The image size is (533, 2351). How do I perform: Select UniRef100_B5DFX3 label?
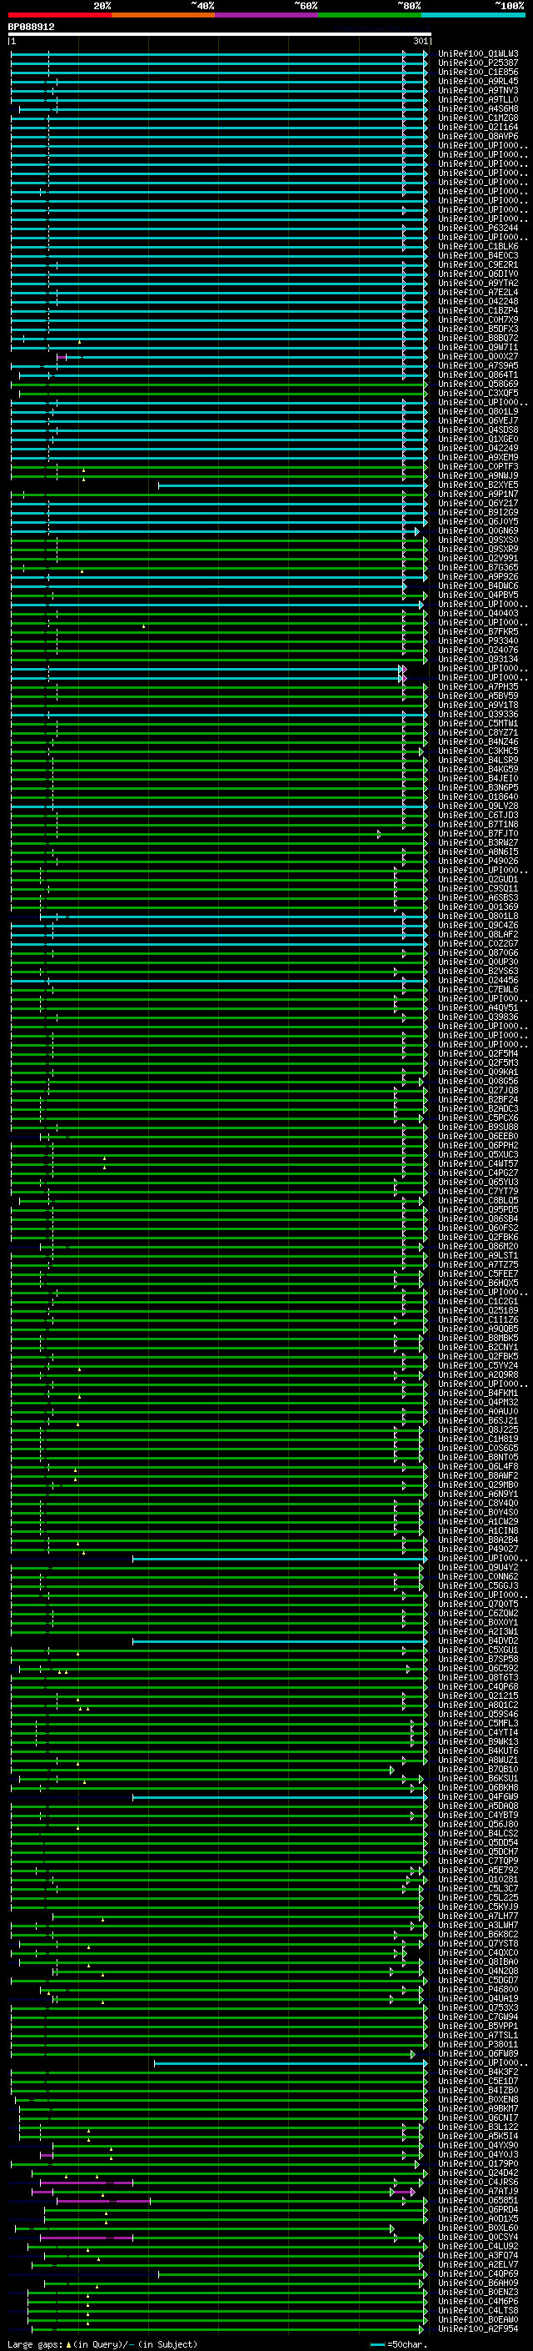point(477,329)
